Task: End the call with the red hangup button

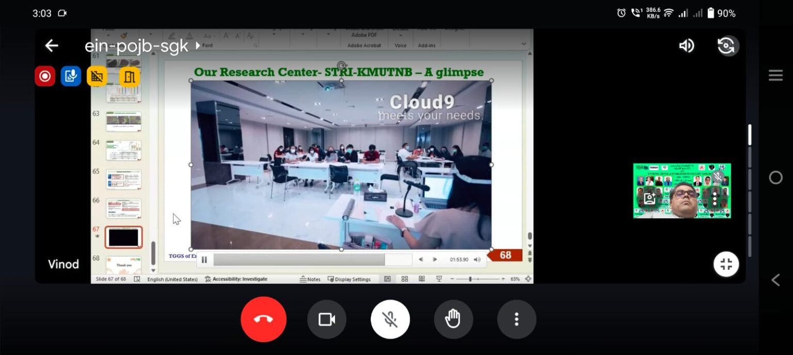Action: click(263, 319)
